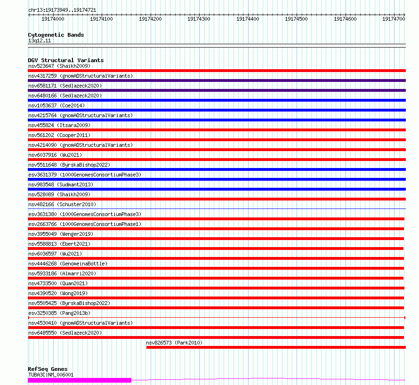This screenshot has height=385, width=419.
Task: Click the purple bar under nsv4317259
Action: (x=217, y=80)
